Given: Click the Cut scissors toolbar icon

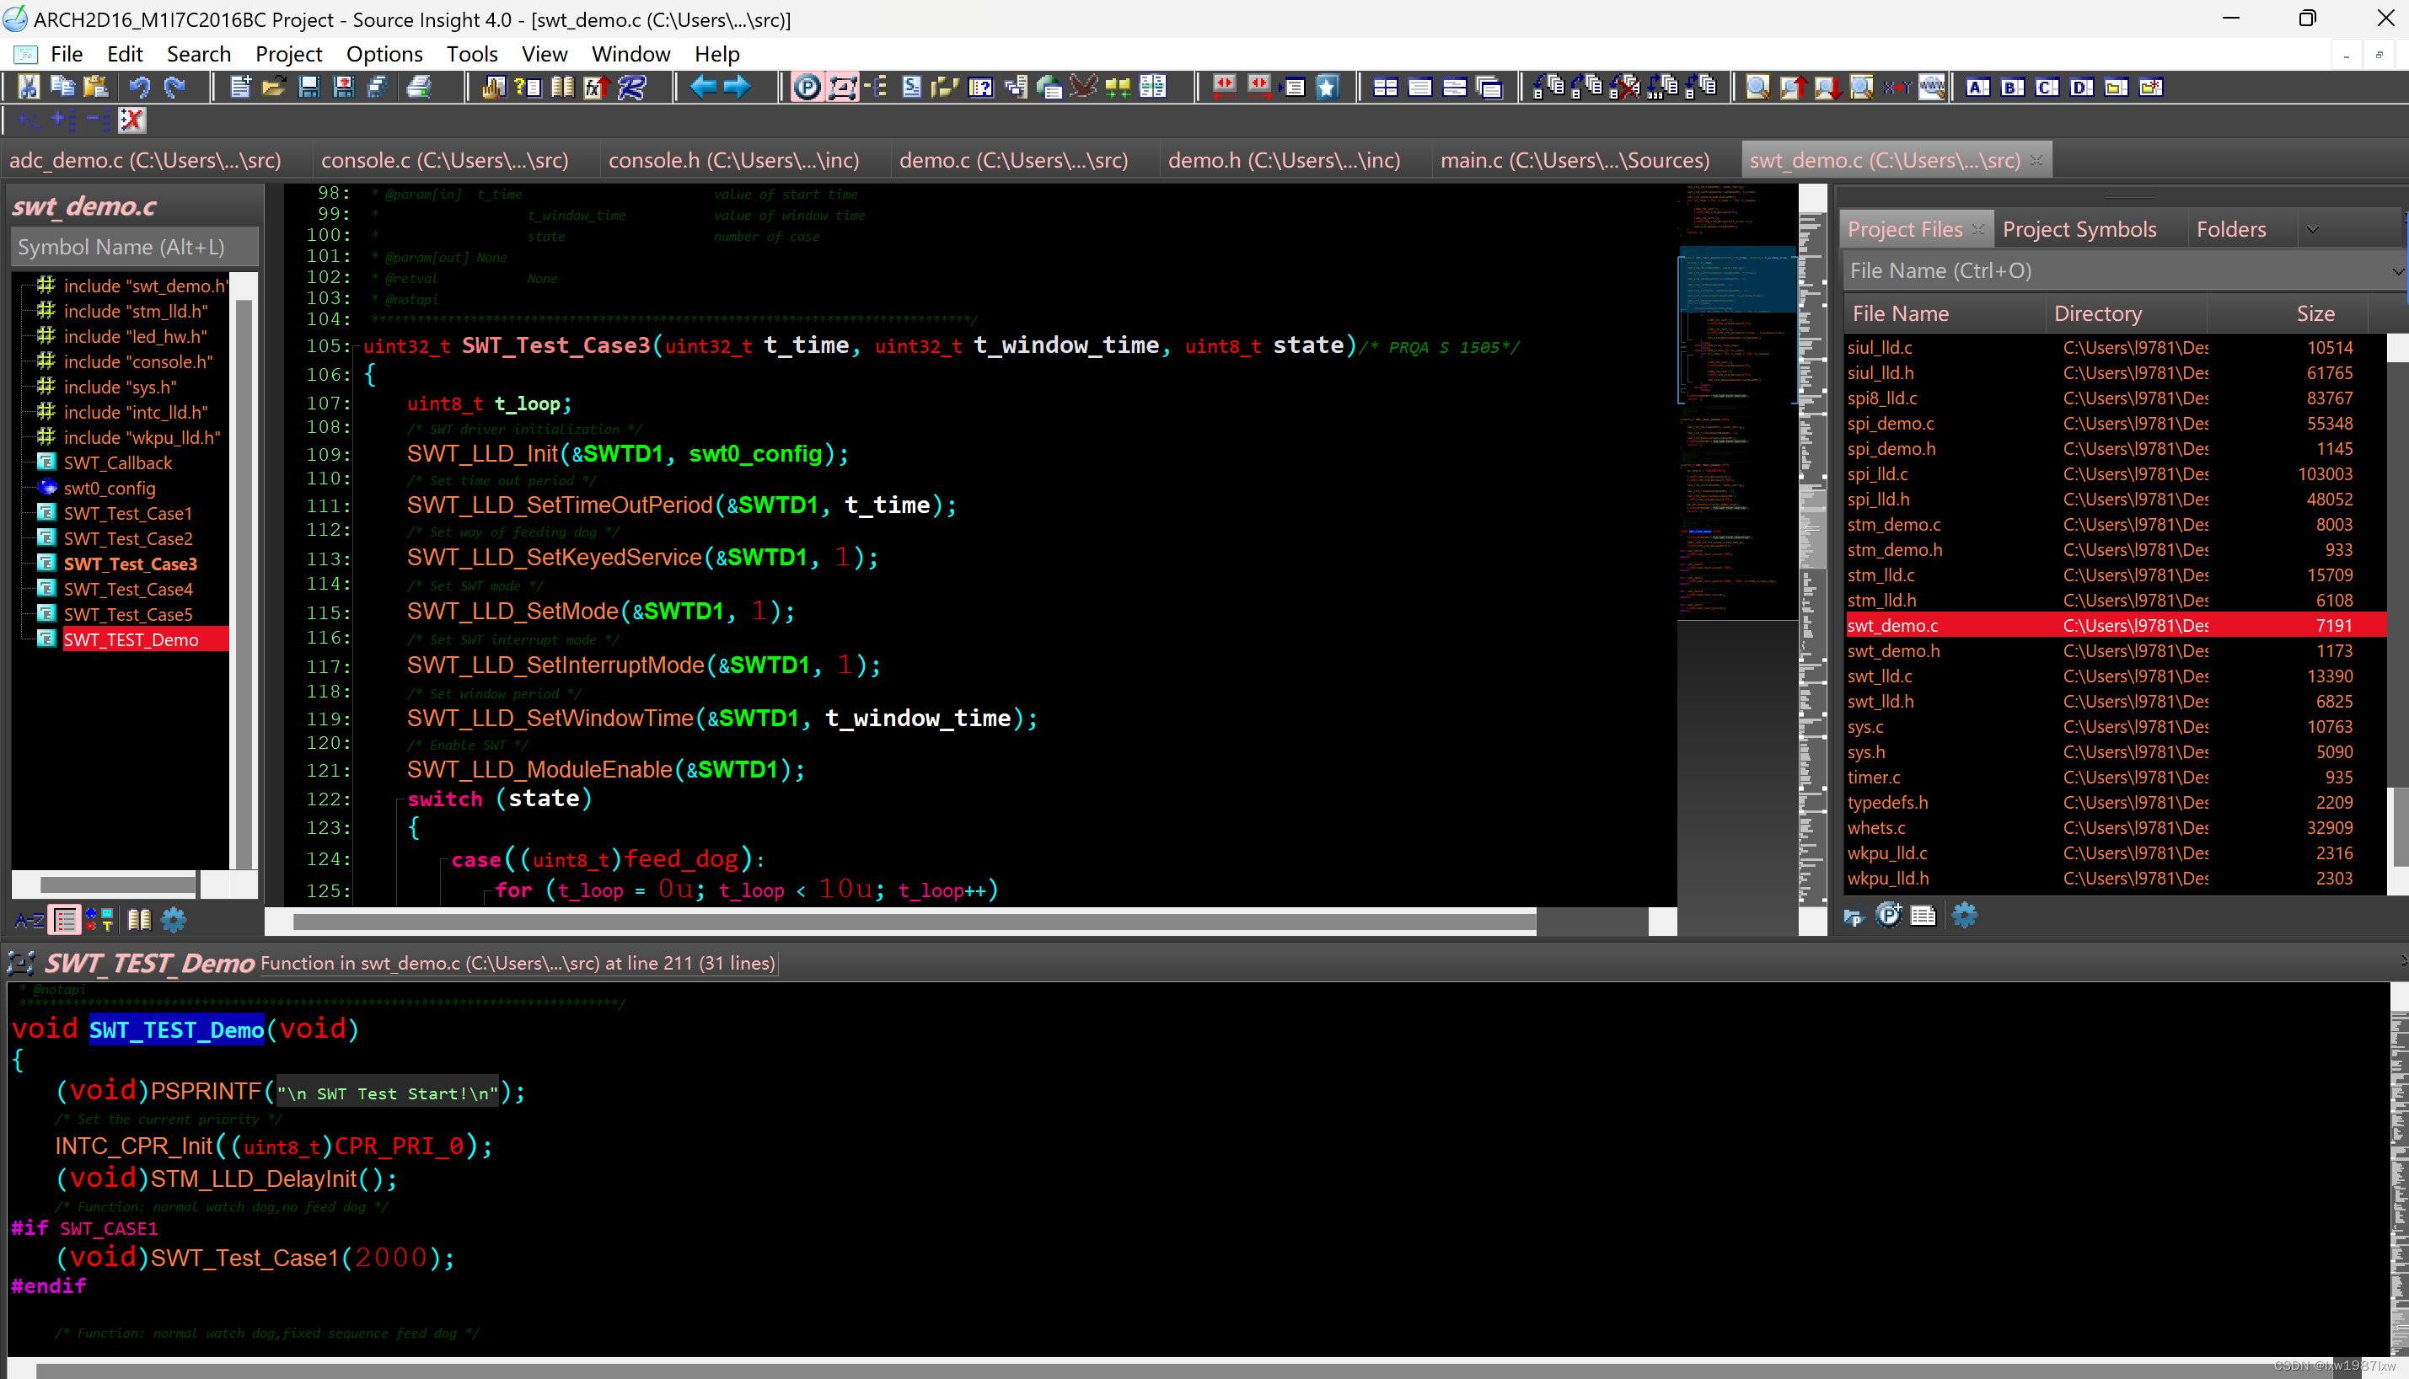Looking at the screenshot, I should click(29, 87).
